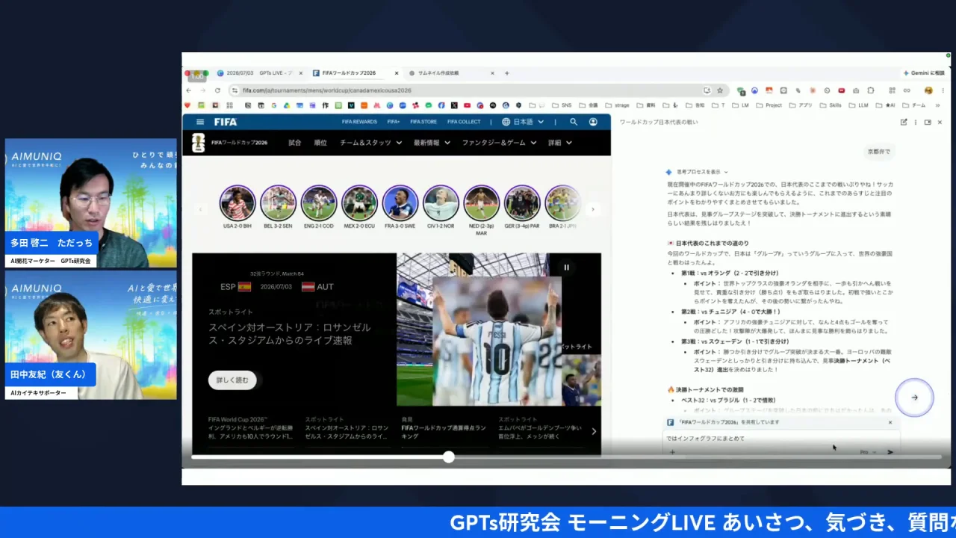This screenshot has height=538, width=956.
Task: Open the SNS bookmark folder
Action: point(562,105)
